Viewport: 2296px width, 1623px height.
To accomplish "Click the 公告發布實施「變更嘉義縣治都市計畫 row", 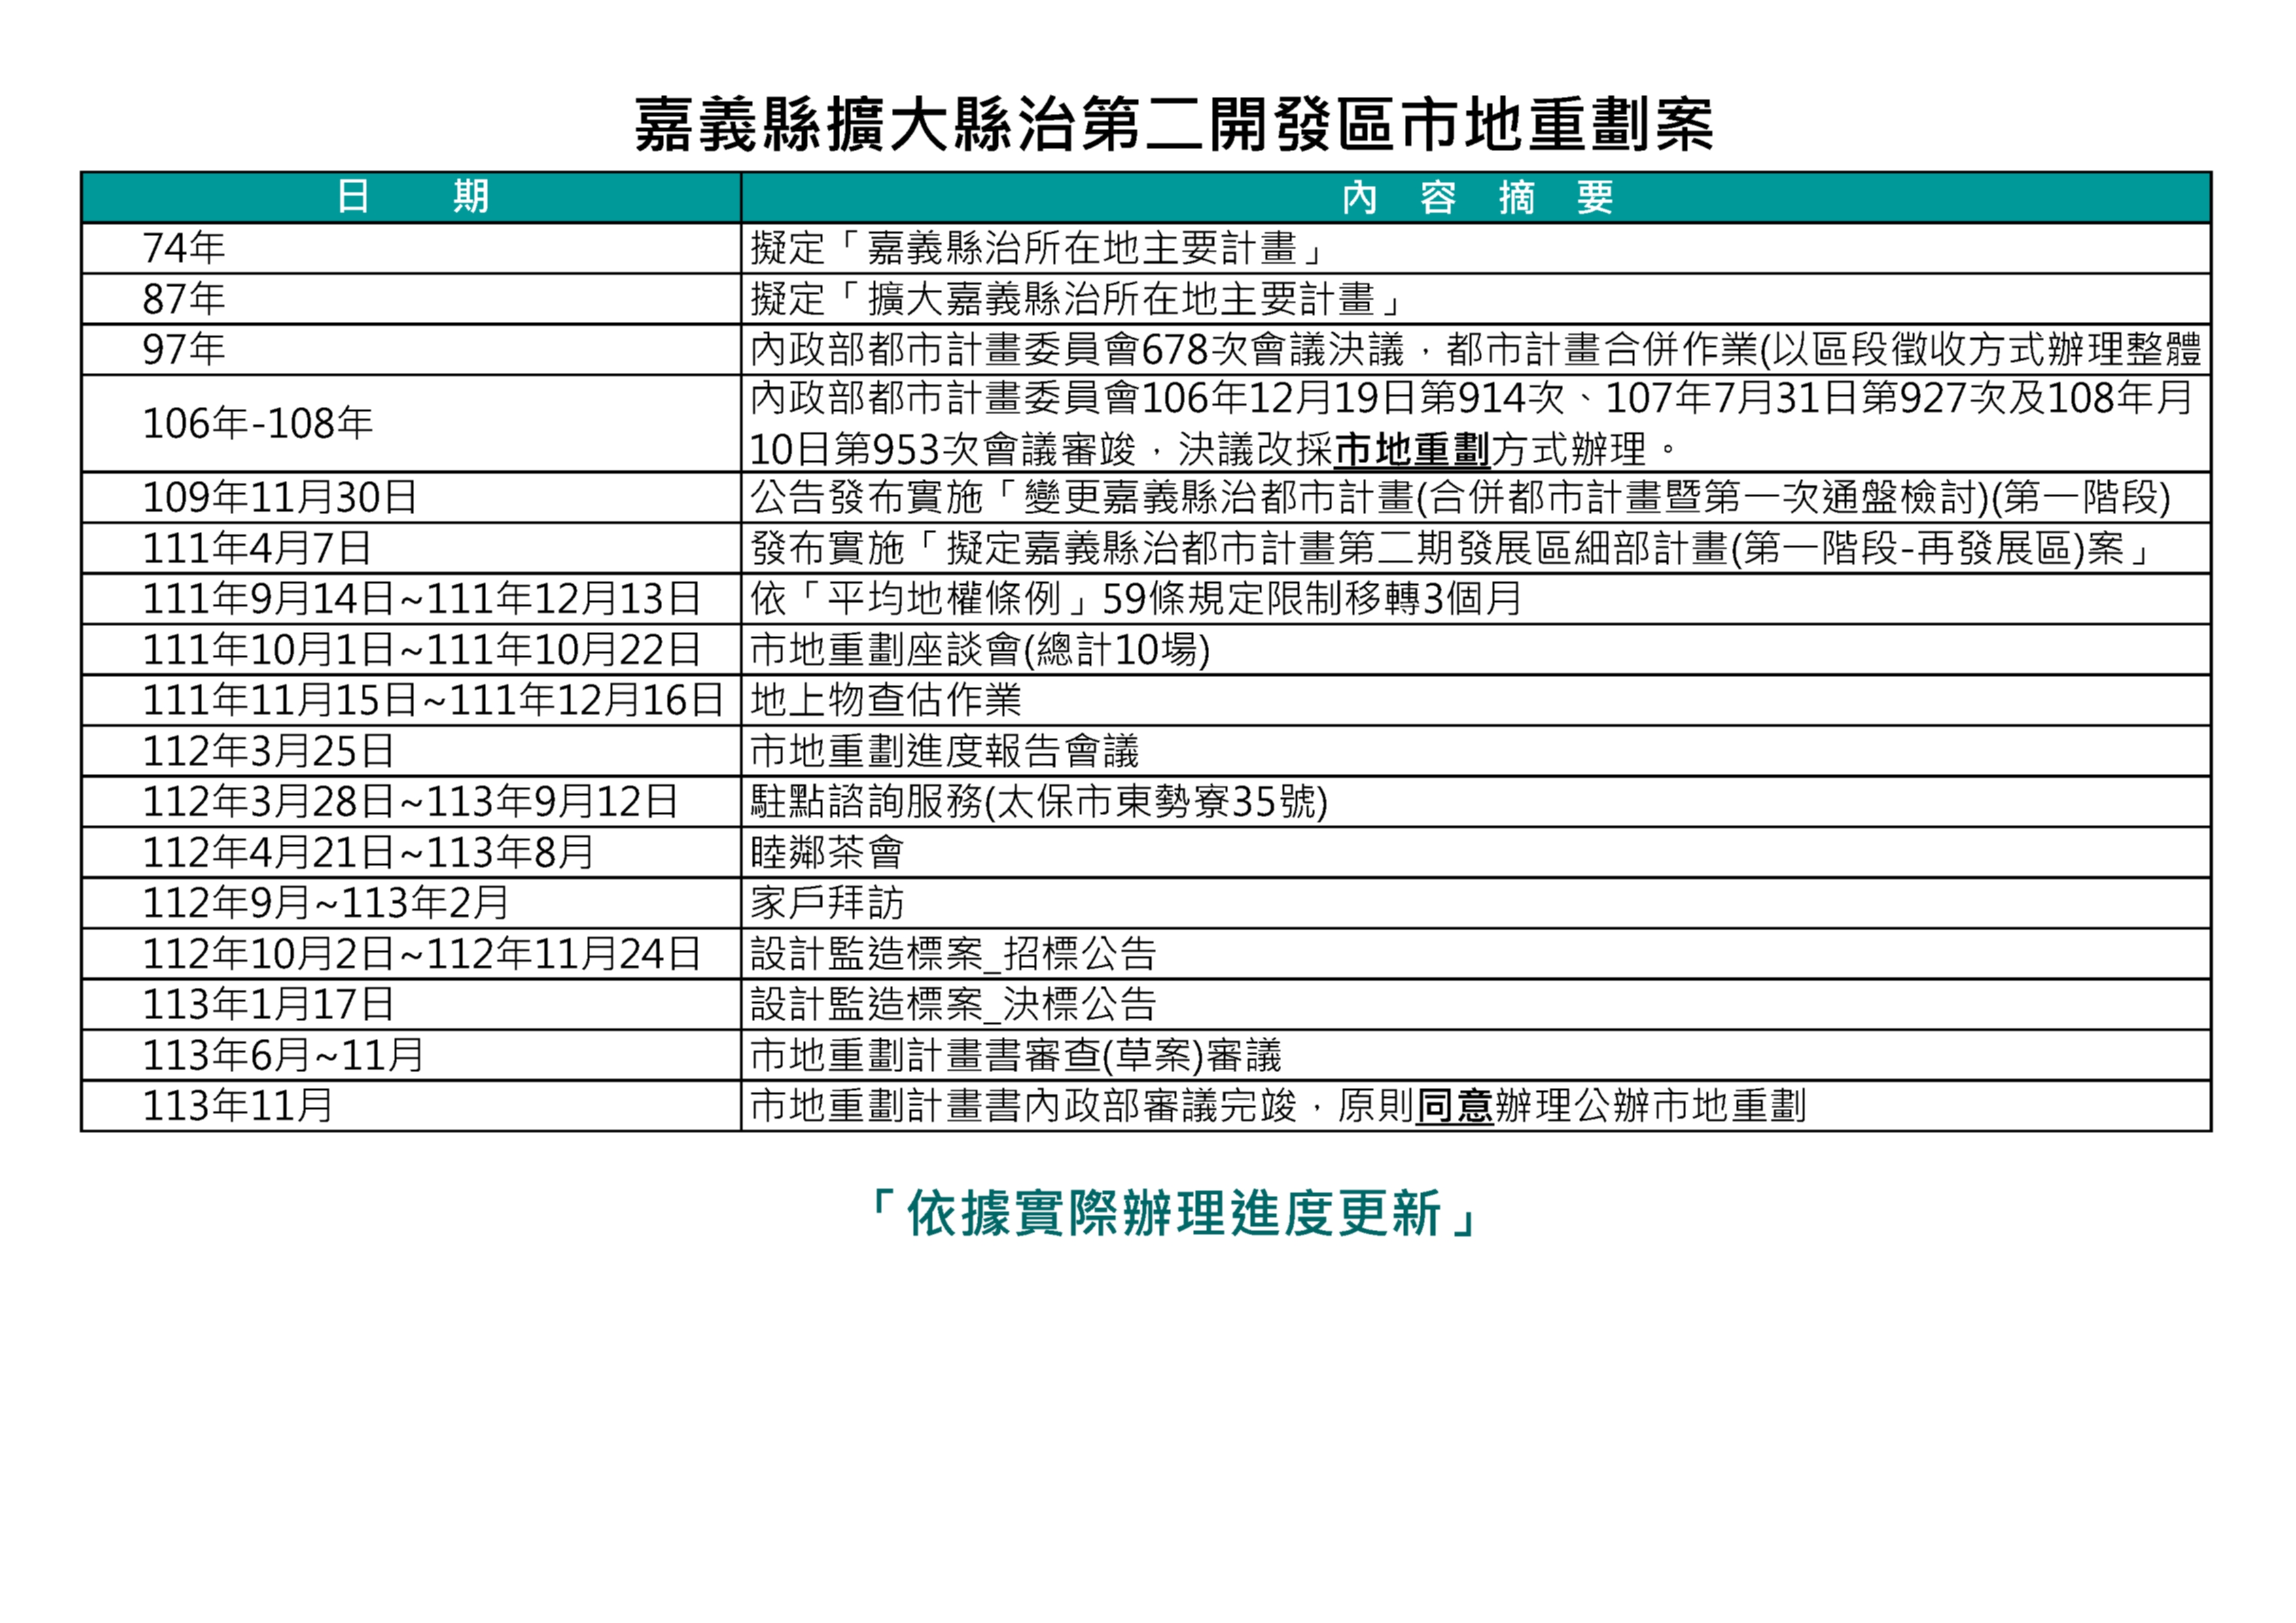I will coord(1476,497).
